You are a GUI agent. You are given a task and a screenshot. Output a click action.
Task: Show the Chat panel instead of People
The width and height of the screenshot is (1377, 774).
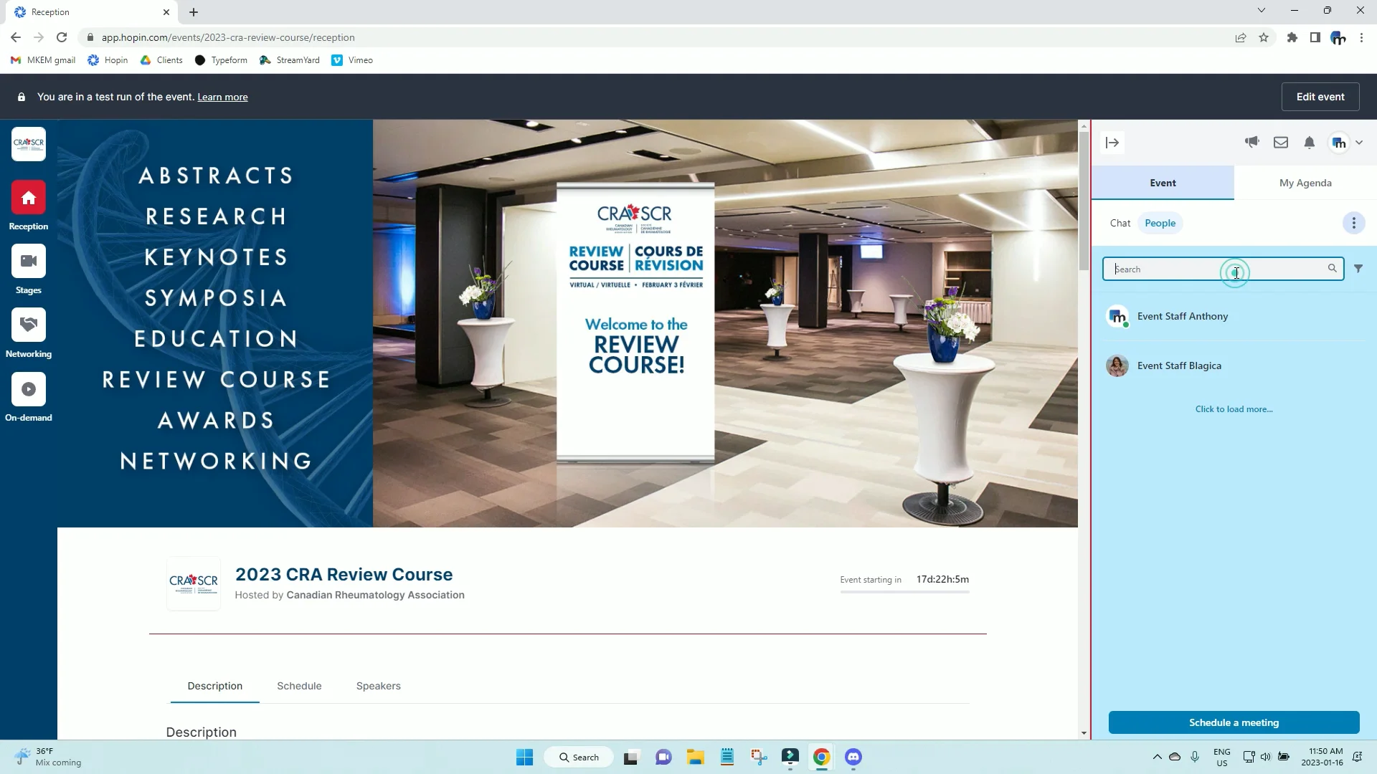1120,223
